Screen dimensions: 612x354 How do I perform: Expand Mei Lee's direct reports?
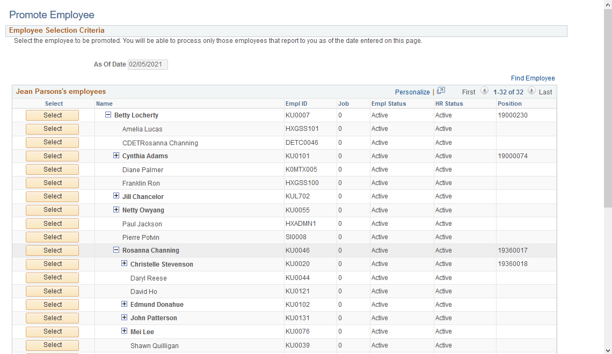(x=125, y=331)
